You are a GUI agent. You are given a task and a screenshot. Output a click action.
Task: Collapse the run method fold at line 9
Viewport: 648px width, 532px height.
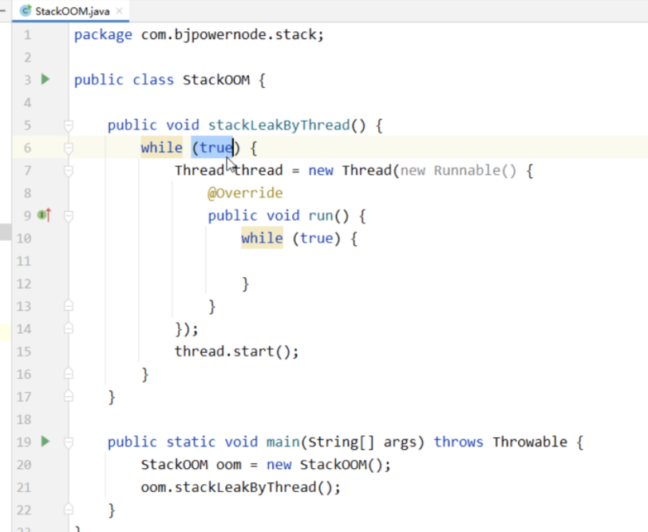point(69,216)
